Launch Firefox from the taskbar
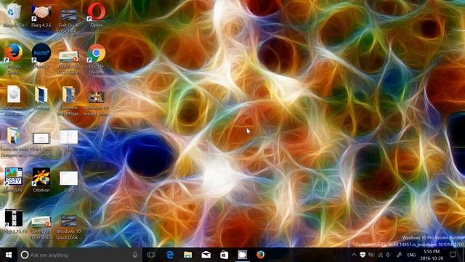The width and height of the screenshot is (465, 262). 260,255
